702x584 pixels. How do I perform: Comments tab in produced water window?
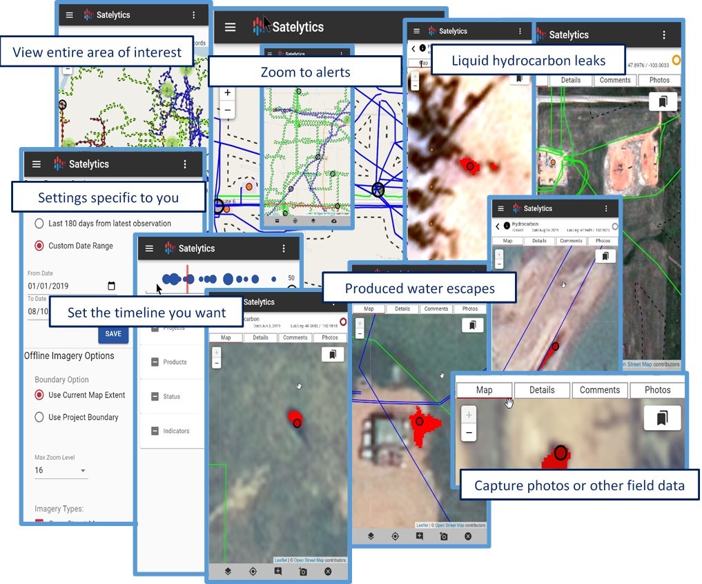tap(436, 309)
